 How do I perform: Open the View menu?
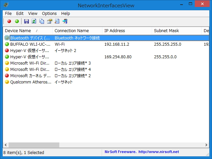pyautogui.click(x=33, y=14)
